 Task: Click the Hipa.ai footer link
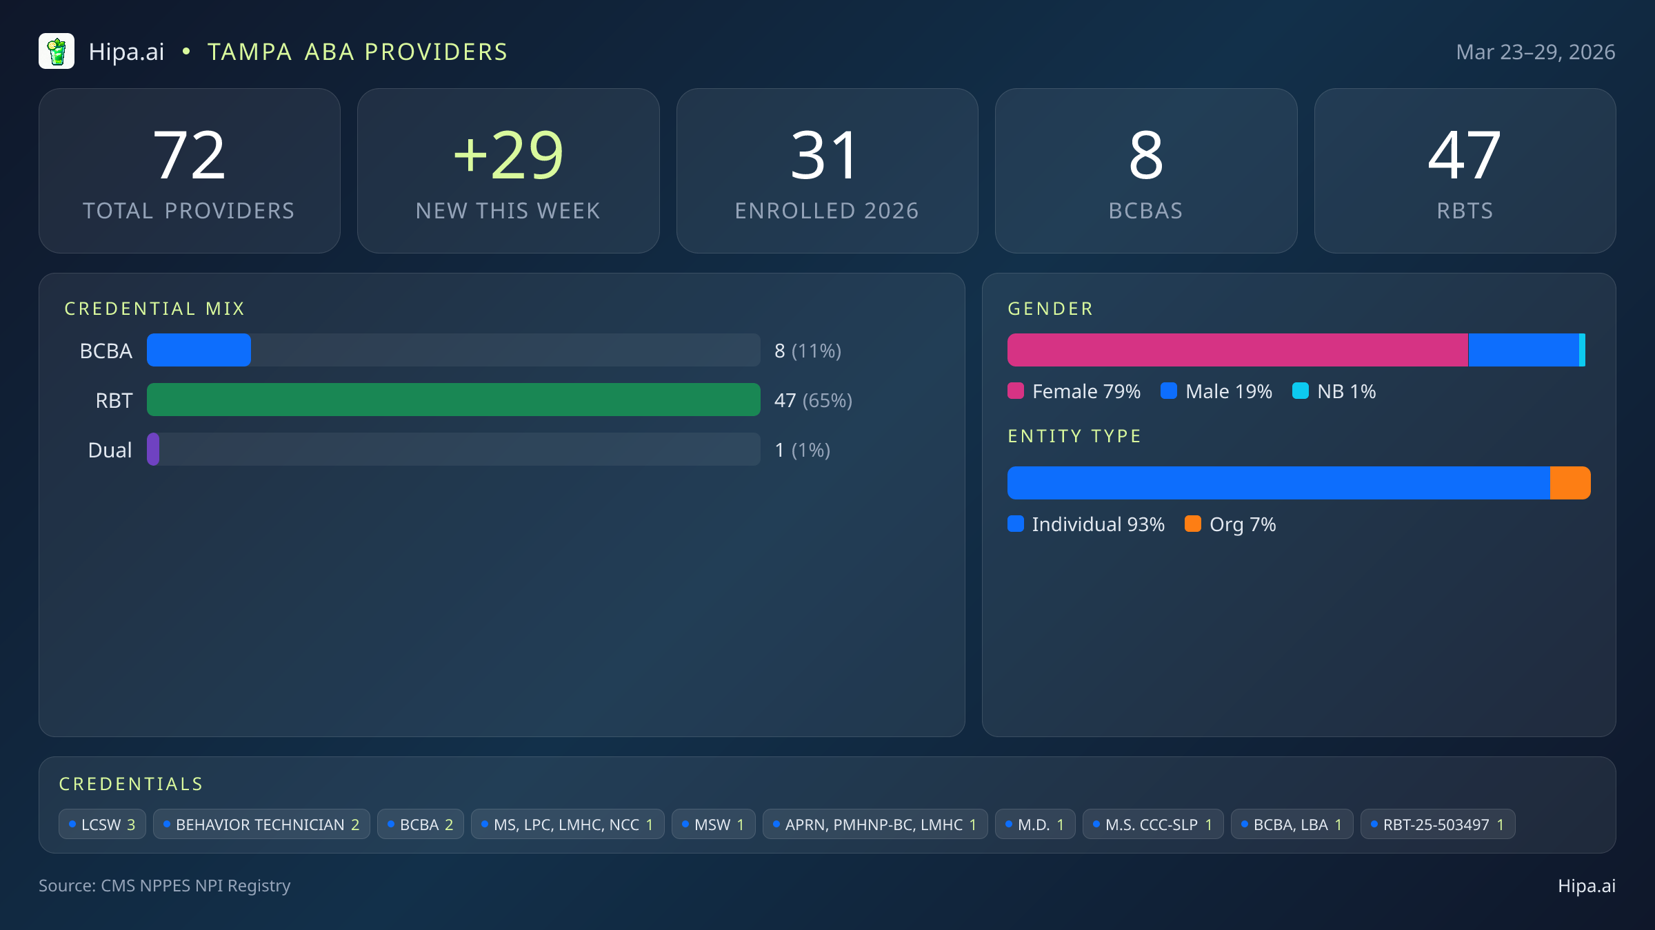pos(1586,886)
